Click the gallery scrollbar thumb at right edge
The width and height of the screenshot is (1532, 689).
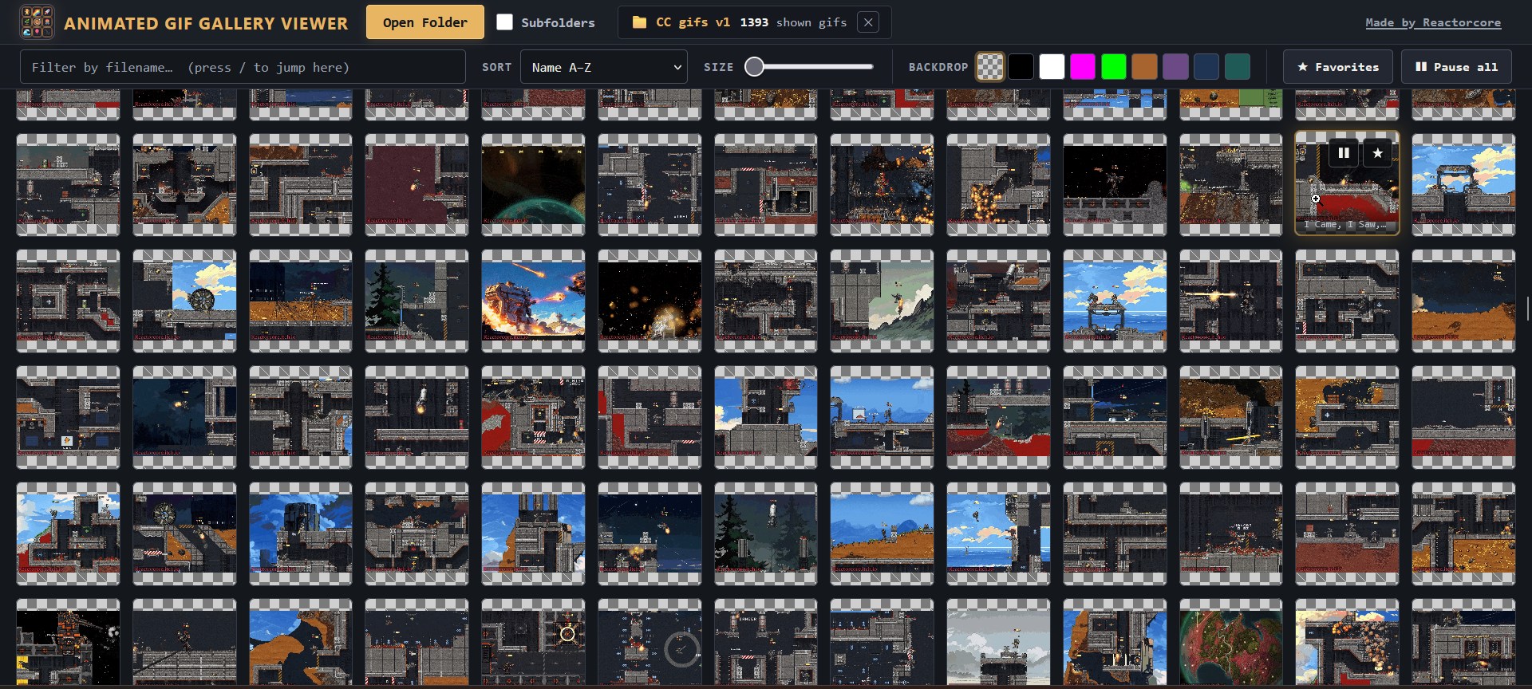(1527, 309)
